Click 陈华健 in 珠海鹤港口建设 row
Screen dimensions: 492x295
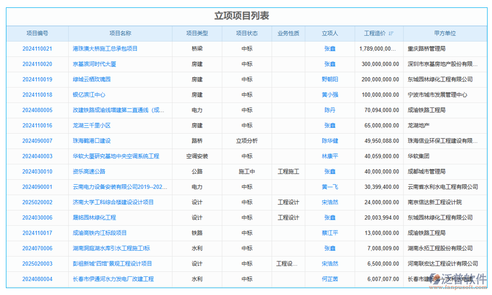tap(329, 141)
